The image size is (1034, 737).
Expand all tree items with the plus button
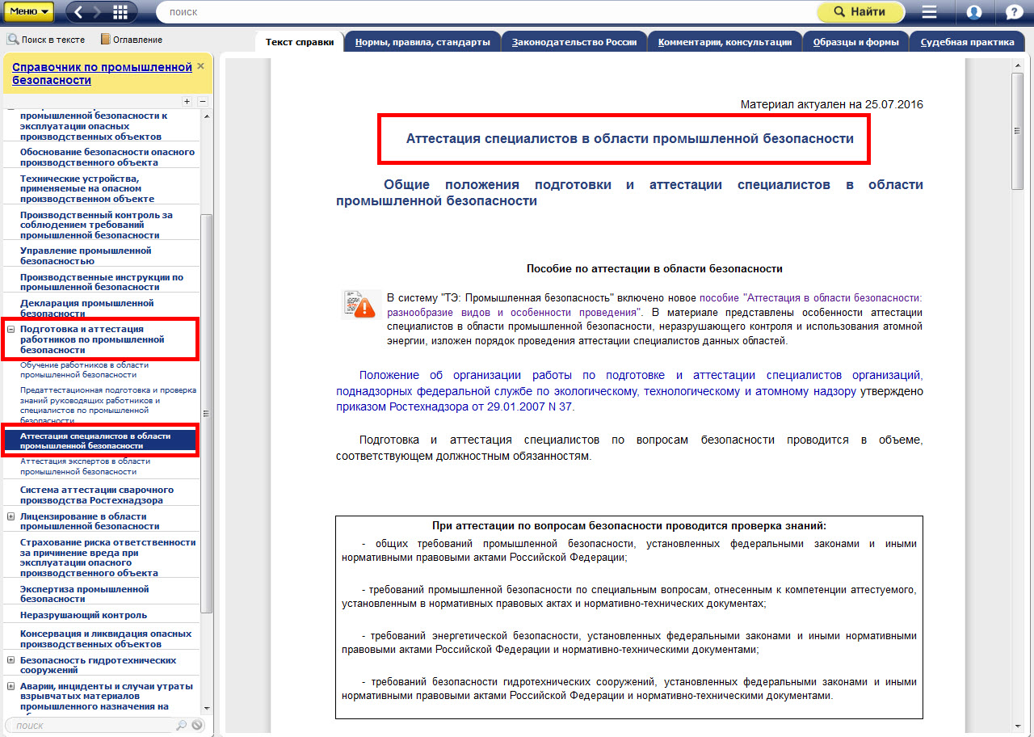tap(187, 101)
